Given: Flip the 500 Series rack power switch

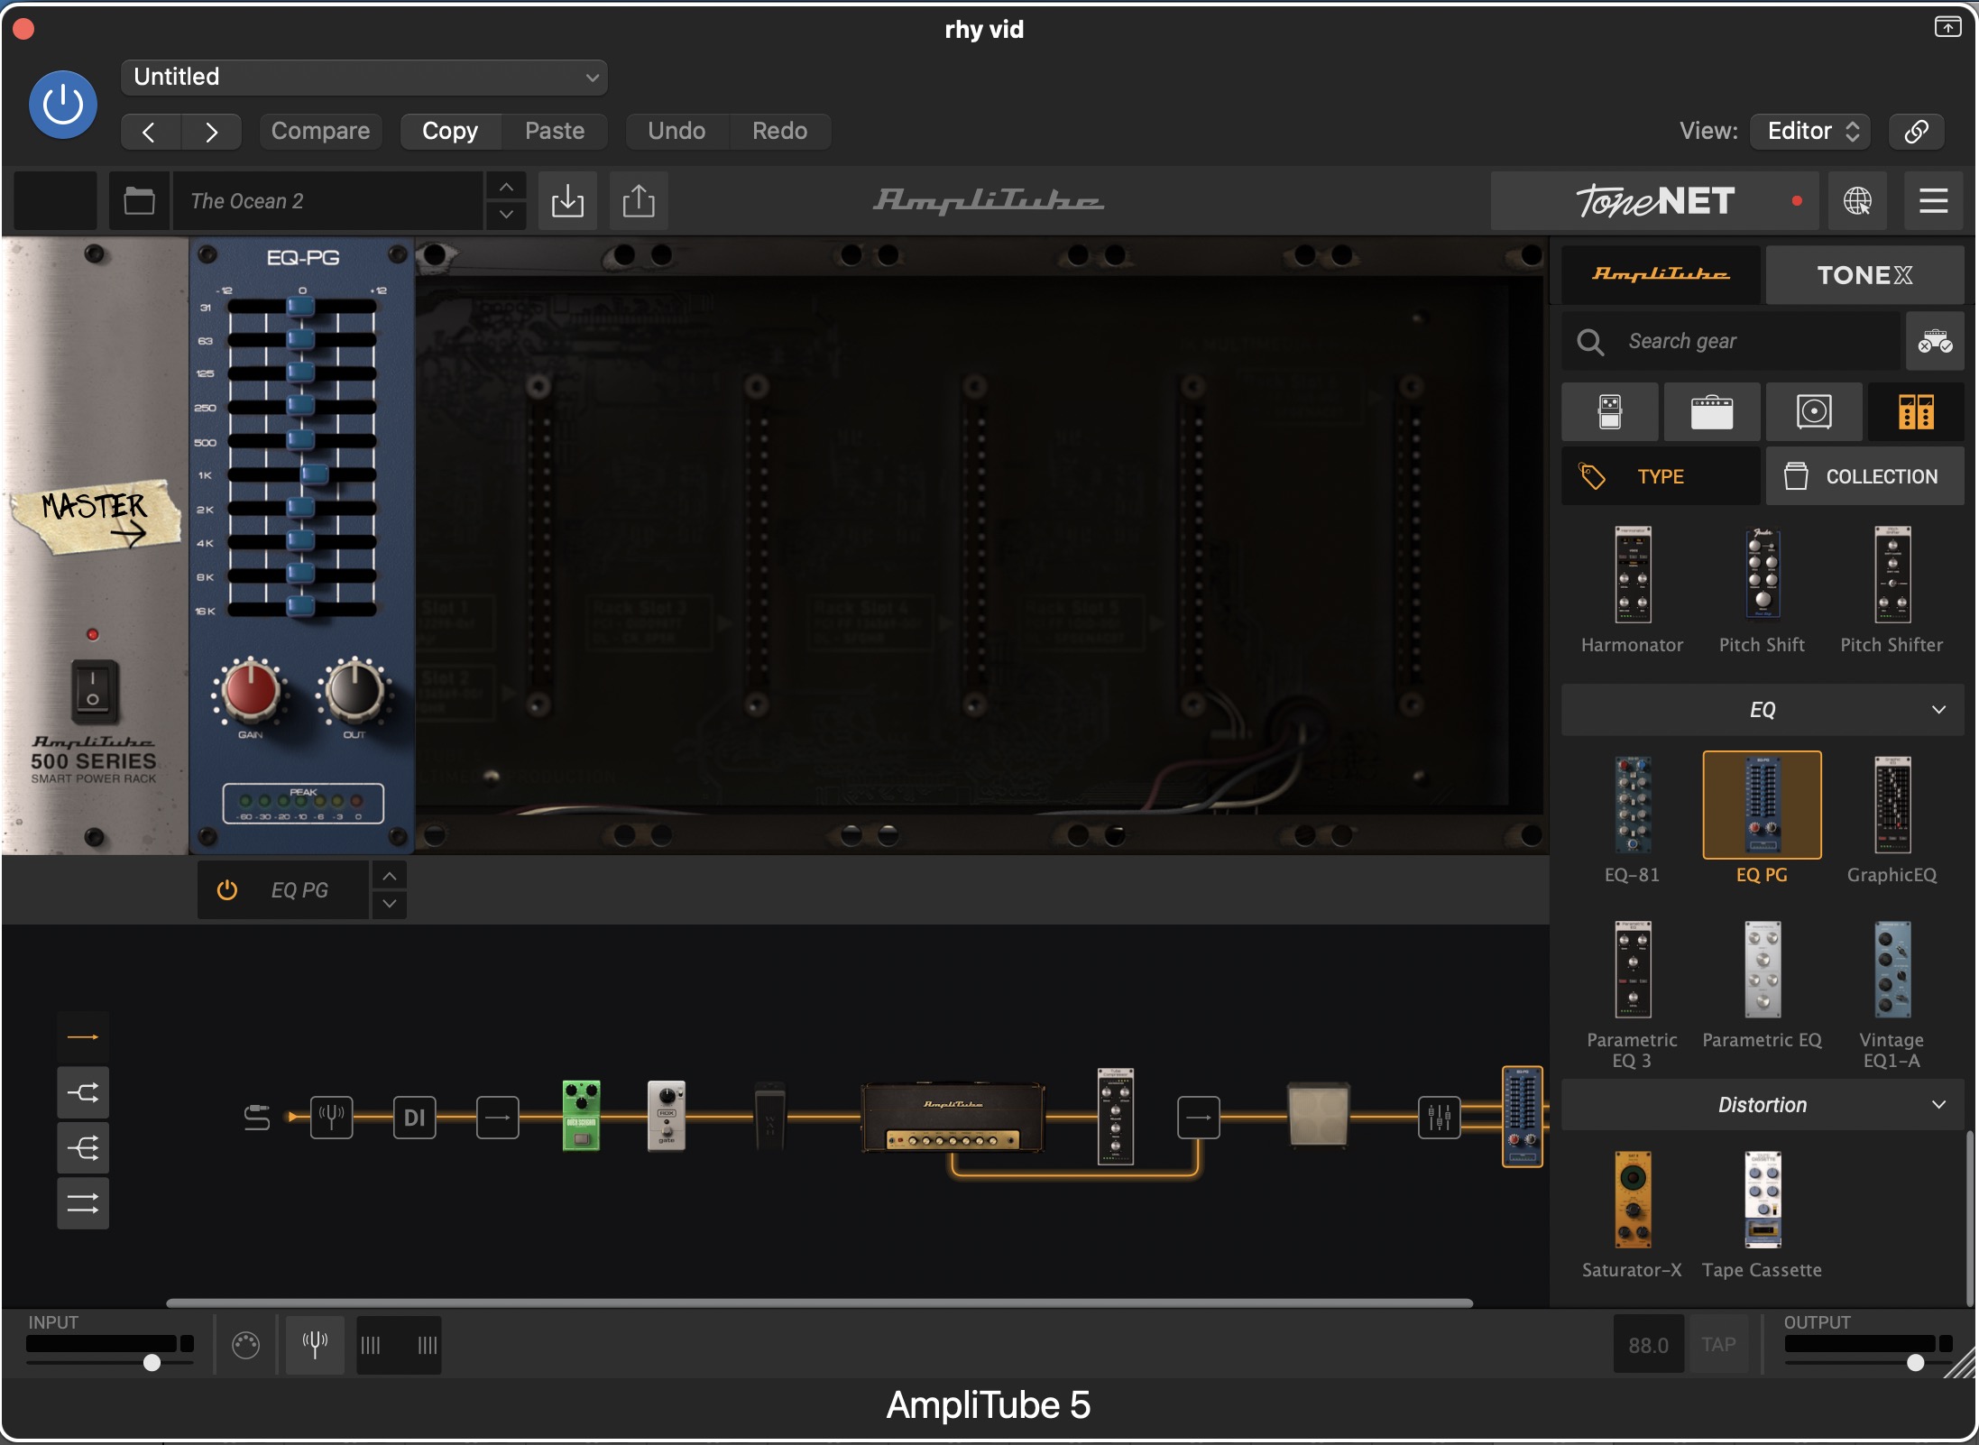Looking at the screenshot, I should click(93, 692).
